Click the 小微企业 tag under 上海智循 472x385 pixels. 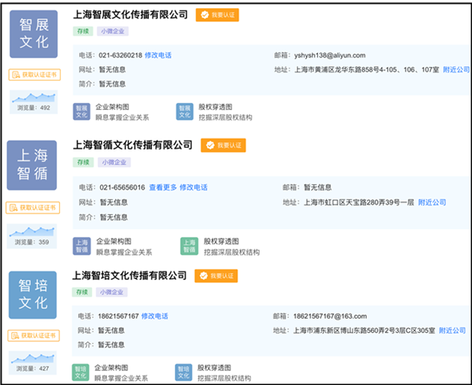coord(114,162)
